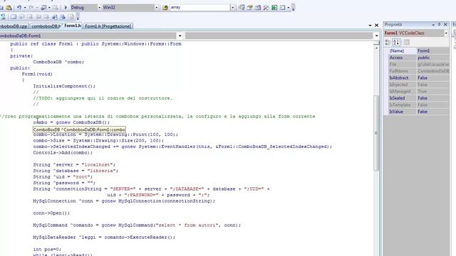The height and width of the screenshot is (256, 456).
Task: Click the vertical scrollbar thumb in editor
Action: tap(376, 133)
